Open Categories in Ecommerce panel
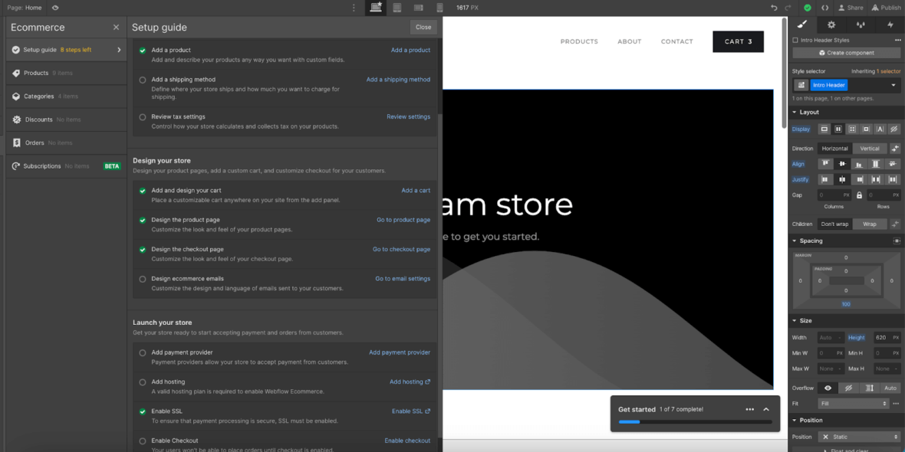 66,97
